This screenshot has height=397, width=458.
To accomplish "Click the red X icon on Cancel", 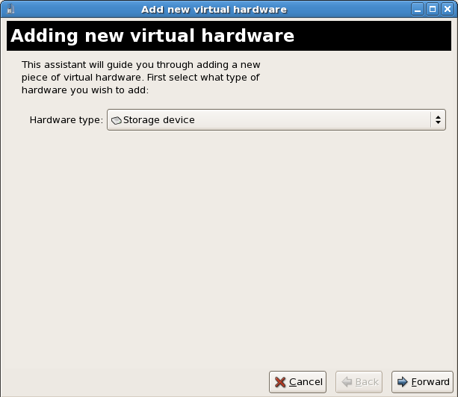I will click(280, 382).
